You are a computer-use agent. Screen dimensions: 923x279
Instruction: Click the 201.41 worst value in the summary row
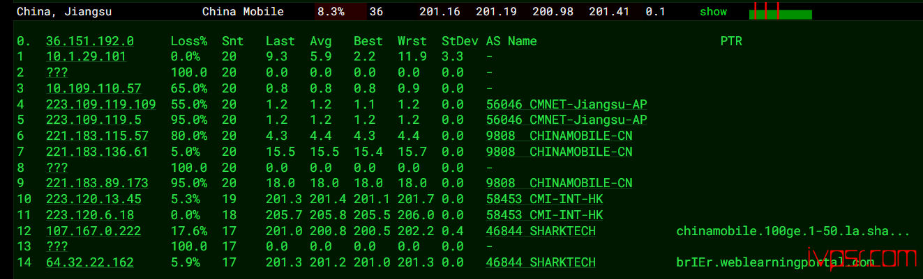[609, 12]
